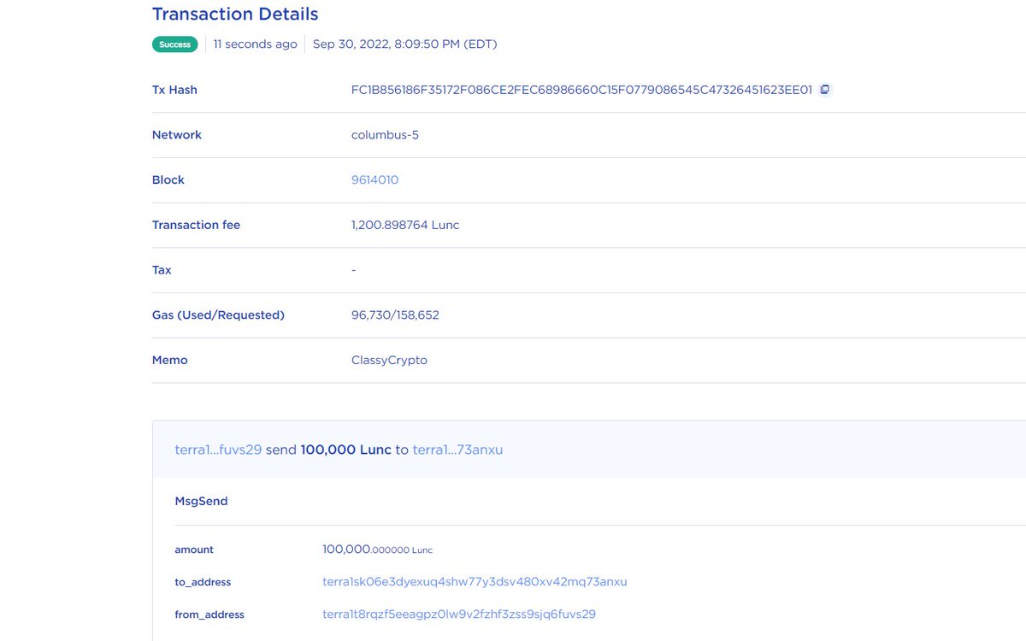
Task: Click gas value 96,730/158,652
Action: 395,315
